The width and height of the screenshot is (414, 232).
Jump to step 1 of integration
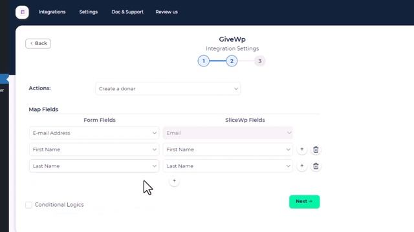[204, 61]
